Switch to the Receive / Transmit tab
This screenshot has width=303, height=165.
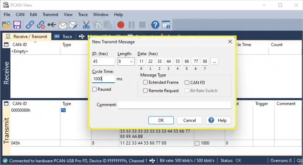(27, 36)
